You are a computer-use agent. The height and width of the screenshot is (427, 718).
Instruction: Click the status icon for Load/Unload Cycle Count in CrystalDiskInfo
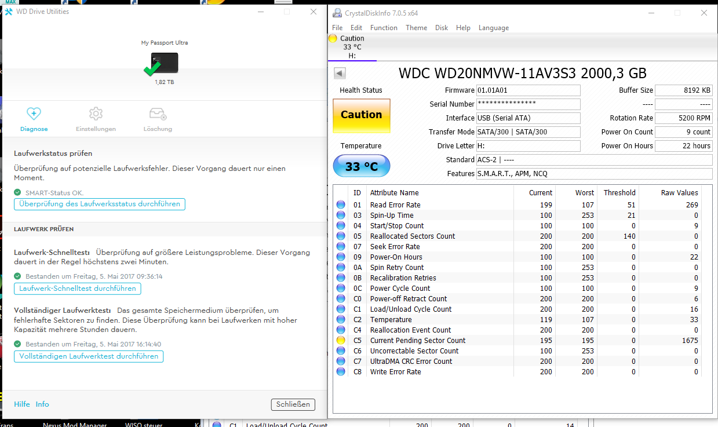pos(341,309)
